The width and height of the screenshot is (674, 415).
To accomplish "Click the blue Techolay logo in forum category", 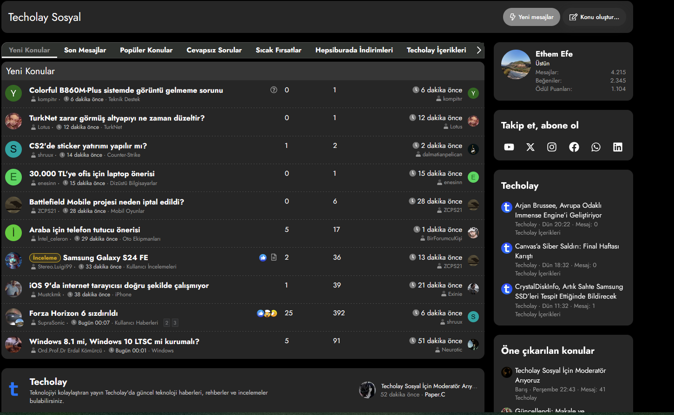I will (x=14, y=389).
